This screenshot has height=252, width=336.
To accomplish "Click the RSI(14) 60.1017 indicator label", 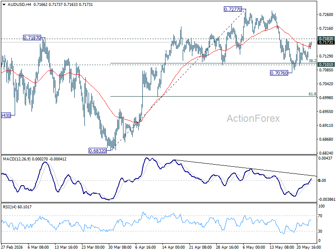I will point(17,207).
